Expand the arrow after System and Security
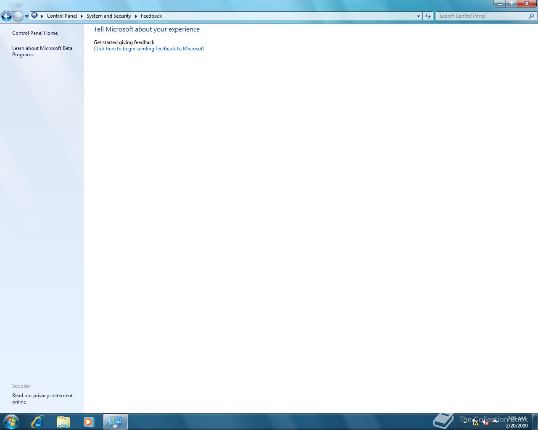This screenshot has height=430, width=538. pos(136,16)
